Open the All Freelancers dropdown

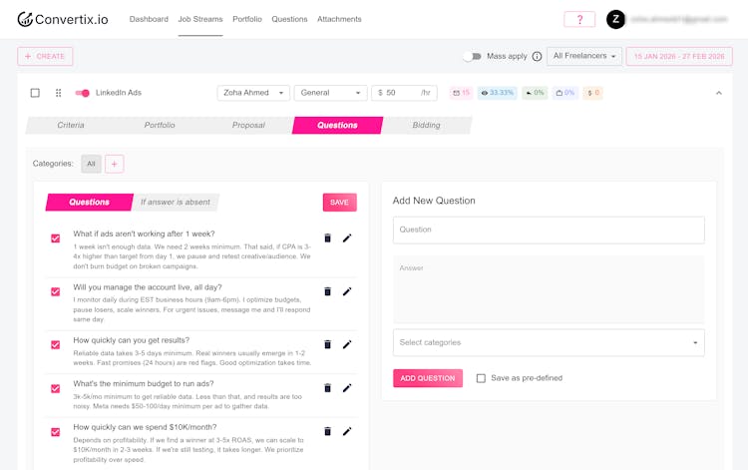[x=584, y=57]
